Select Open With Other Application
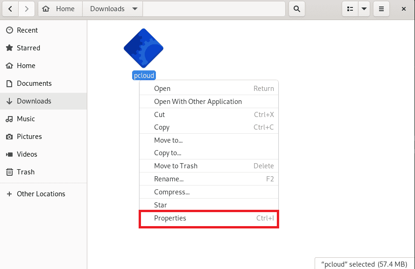This screenshot has height=269, width=415. (x=209, y=102)
